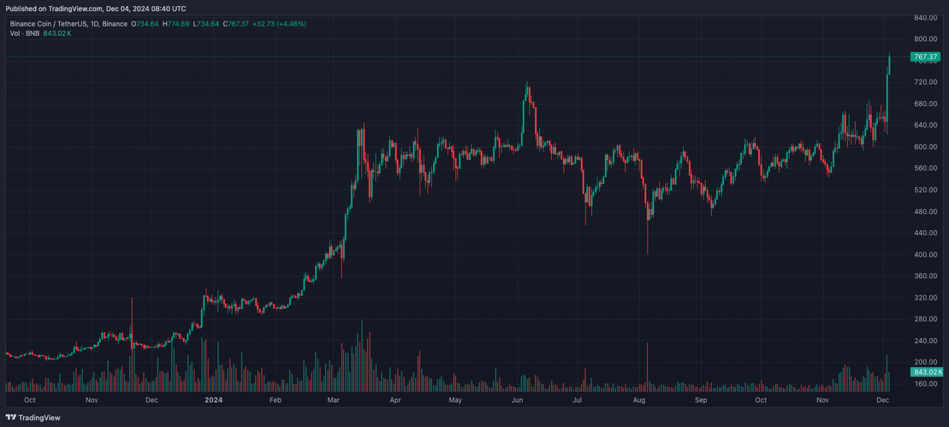The width and height of the screenshot is (949, 427).
Task: Open the Vol · BNB indicator legend
Action: click(x=24, y=33)
